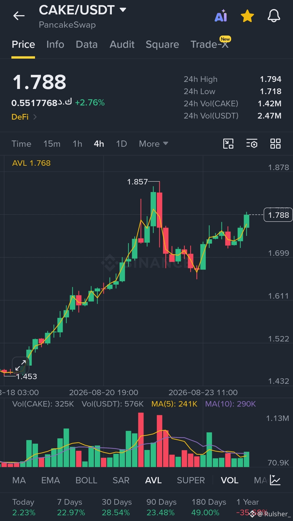The height and width of the screenshot is (521, 293).
Task: Click the 90 Days 23.48% performance
Action: point(161,507)
